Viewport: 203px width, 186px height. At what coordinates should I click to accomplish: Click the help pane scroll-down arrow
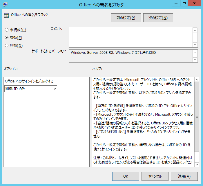pyautogui.click(x=197, y=165)
